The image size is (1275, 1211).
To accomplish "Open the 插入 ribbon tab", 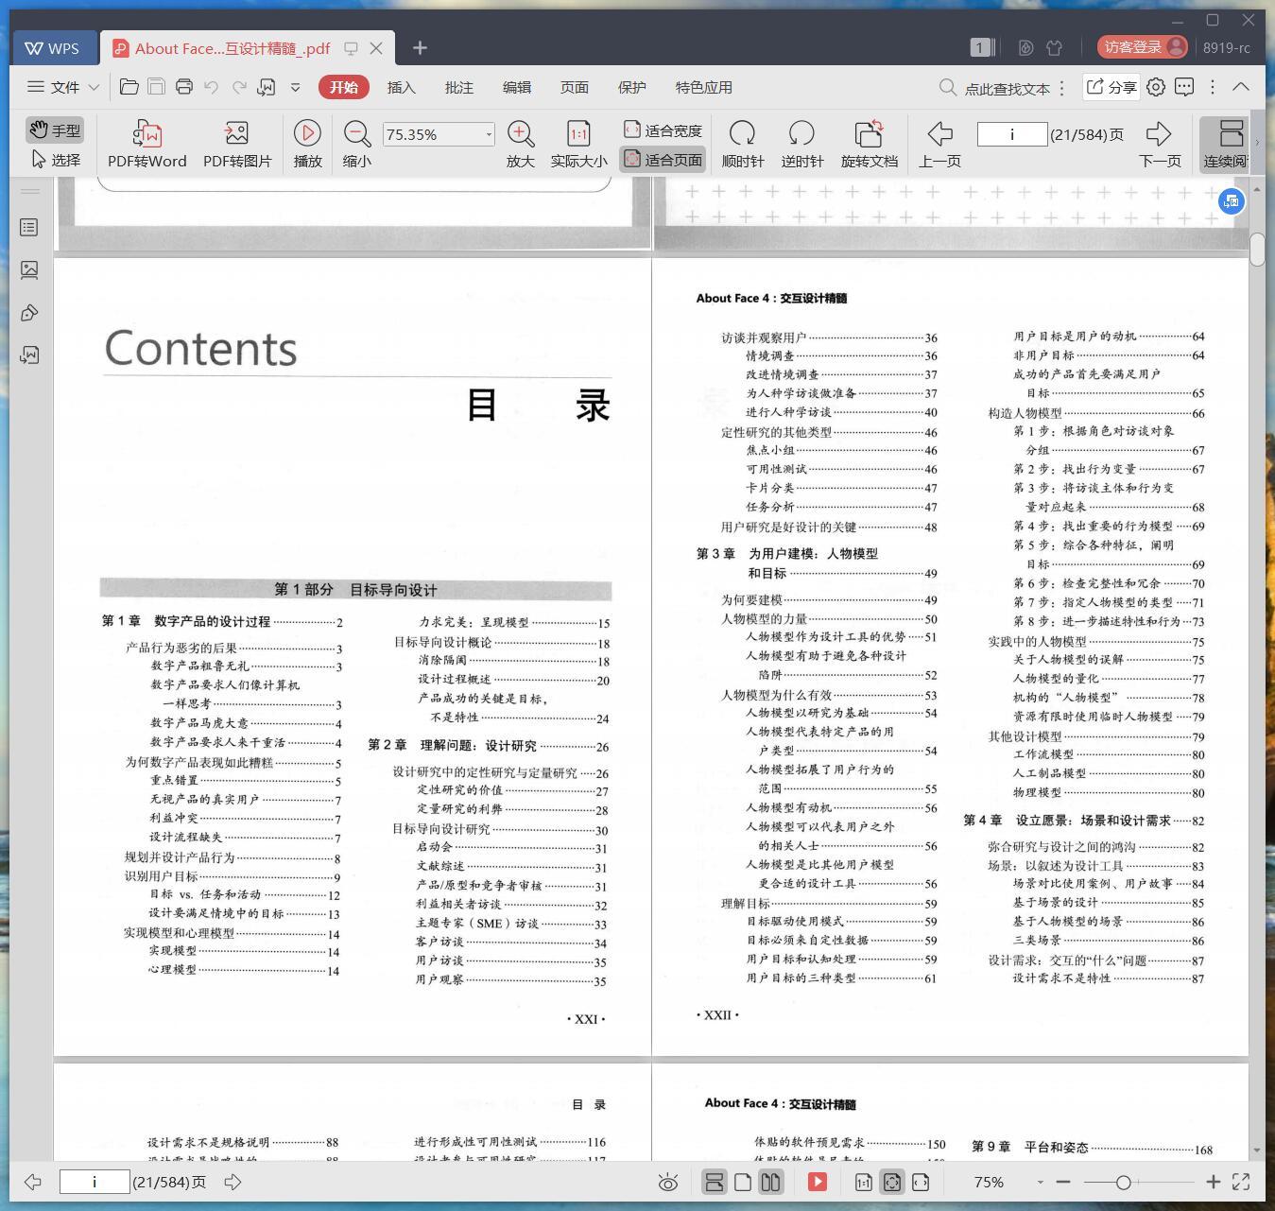I will (x=401, y=87).
